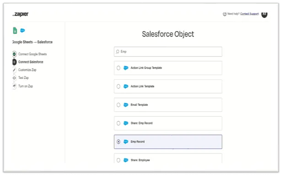Click Salesforce icon on highlighted Emp Record row
The width and height of the screenshot is (281, 176).
pyautogui.click(x=126, y=142)
